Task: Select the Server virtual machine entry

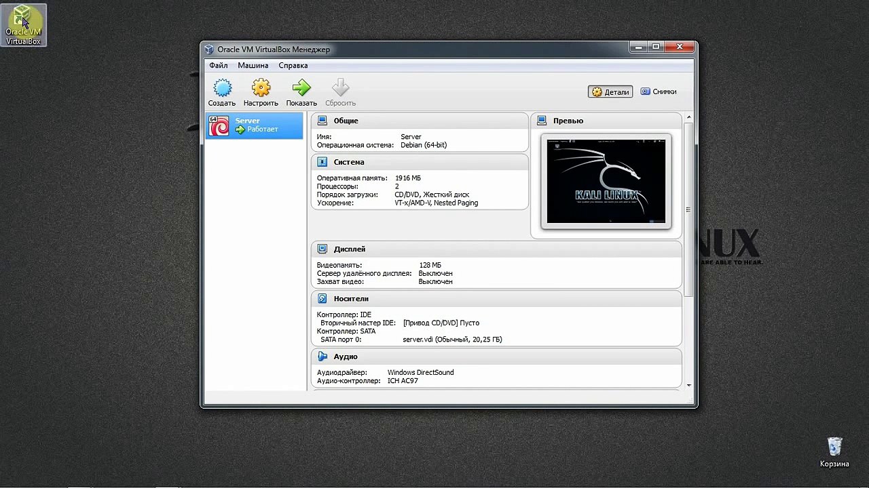Action: tap(255, 125)
